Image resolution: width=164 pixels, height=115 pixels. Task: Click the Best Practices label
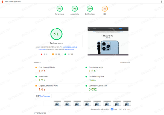(90, 14)
